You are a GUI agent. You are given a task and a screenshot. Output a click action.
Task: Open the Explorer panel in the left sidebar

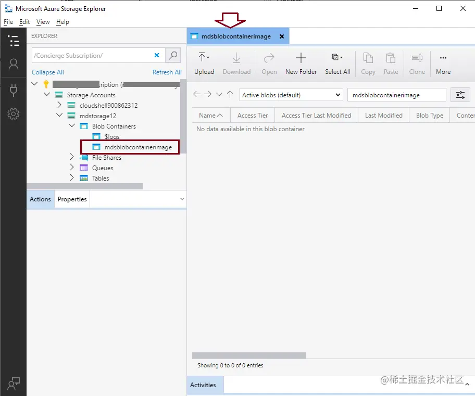click(x=14, y=41)
